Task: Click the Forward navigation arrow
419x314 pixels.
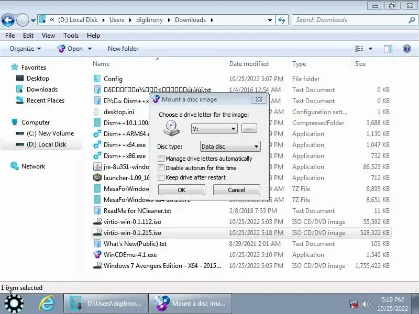Action: pyautogui.click(x=23, y=20)
